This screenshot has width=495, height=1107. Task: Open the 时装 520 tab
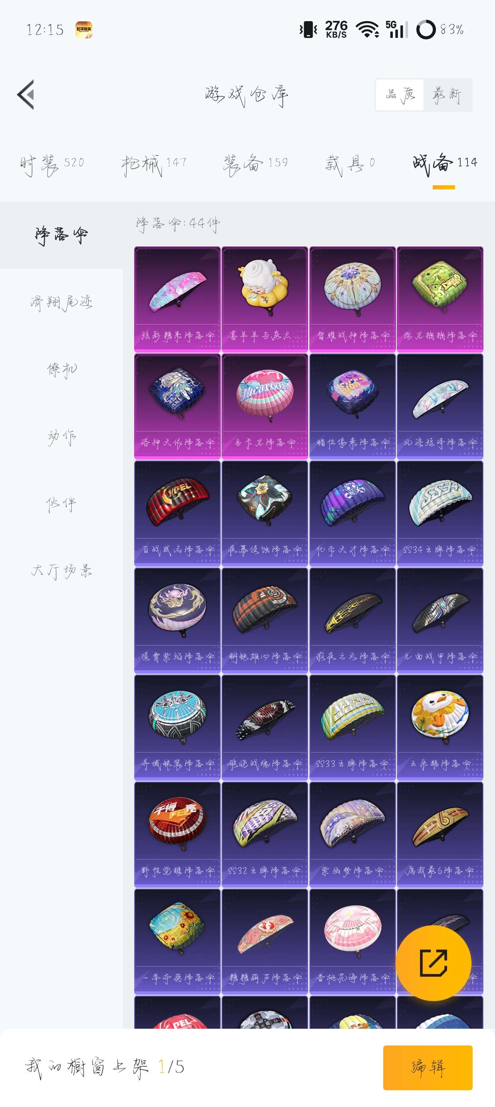click(x=52, y=164)
